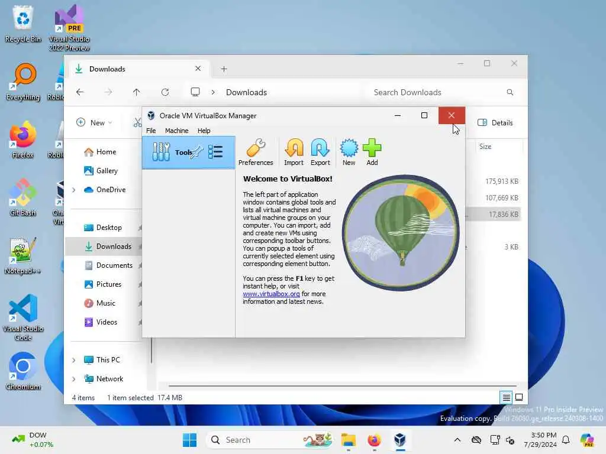
Task: Open the DOW stocks widget
Action: coord(33,440)
